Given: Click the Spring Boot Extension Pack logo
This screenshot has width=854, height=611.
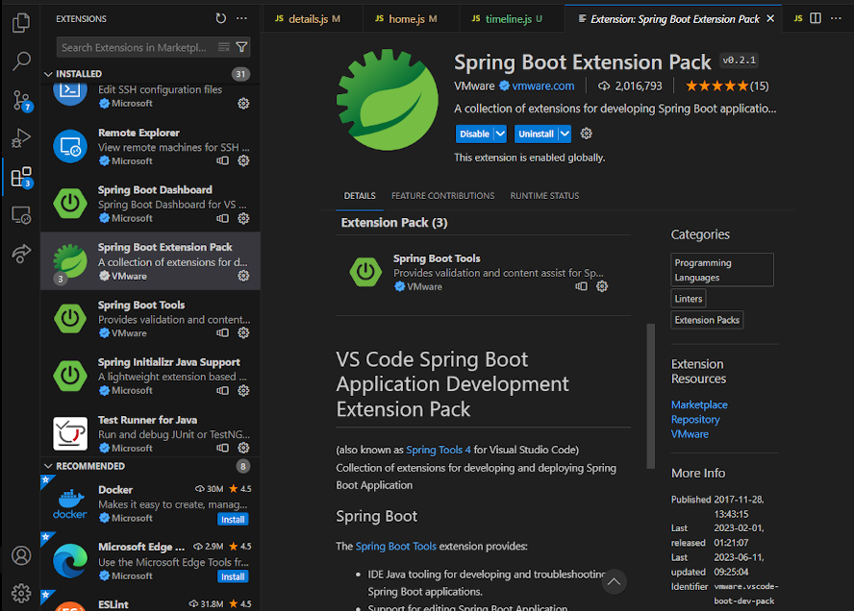Looking at the screenshot, I should (388, 100).
